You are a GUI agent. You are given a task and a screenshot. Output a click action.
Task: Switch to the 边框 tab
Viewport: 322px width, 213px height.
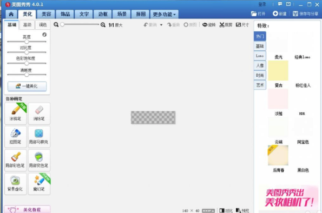coord(103,14)
